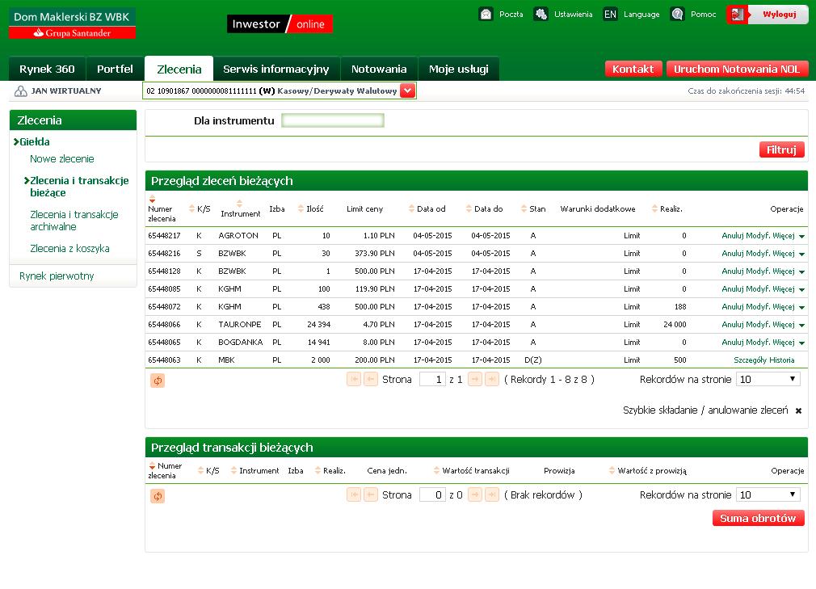Screen dimensions: 816x589
Task: Open the Zlecenia tab
Action: pyautogui.click(x=179, y=69)
